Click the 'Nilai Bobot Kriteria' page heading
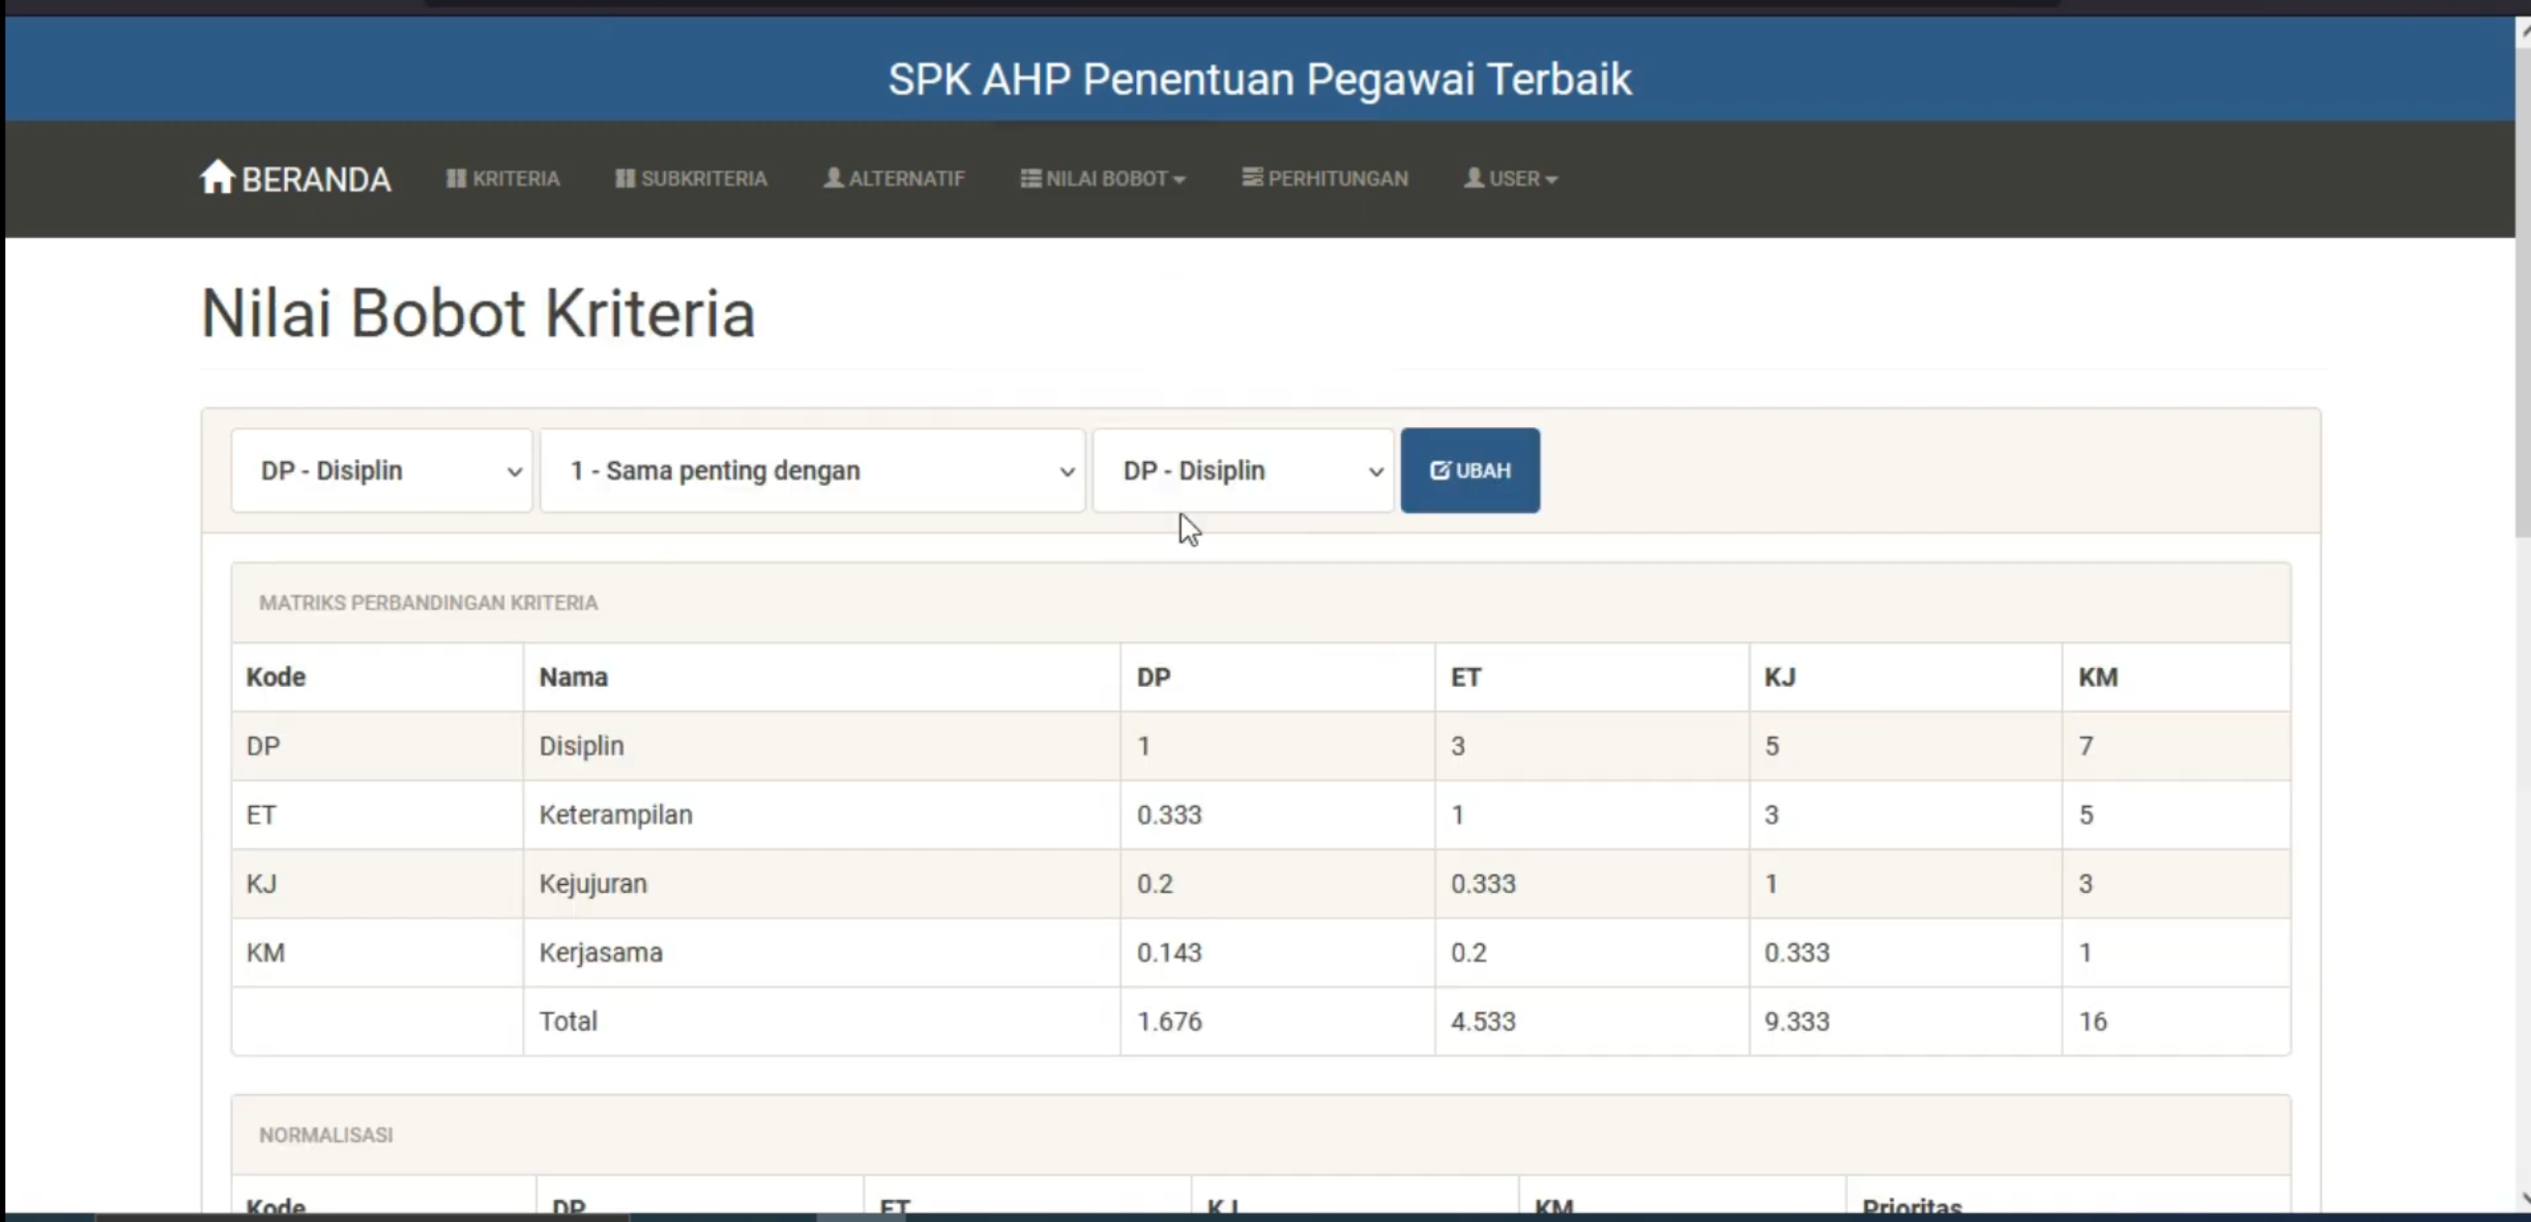 (478, 313)
